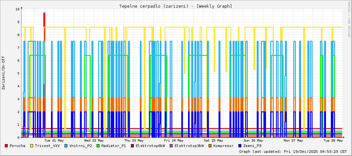This screenshot has width=352, height=156.
Task: Click the dark blue Zemni_P3 legend swatch
Action: (x=240, y=146)
